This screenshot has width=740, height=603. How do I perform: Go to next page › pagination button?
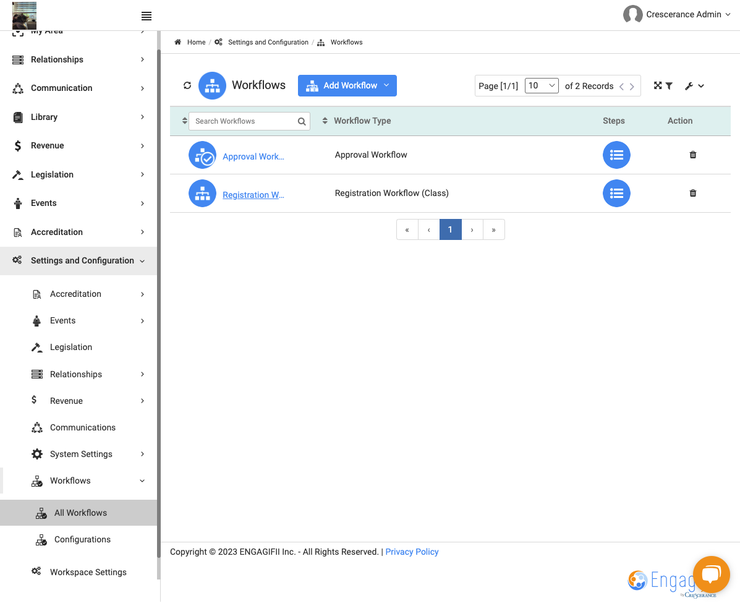click(x=472, y=229)
